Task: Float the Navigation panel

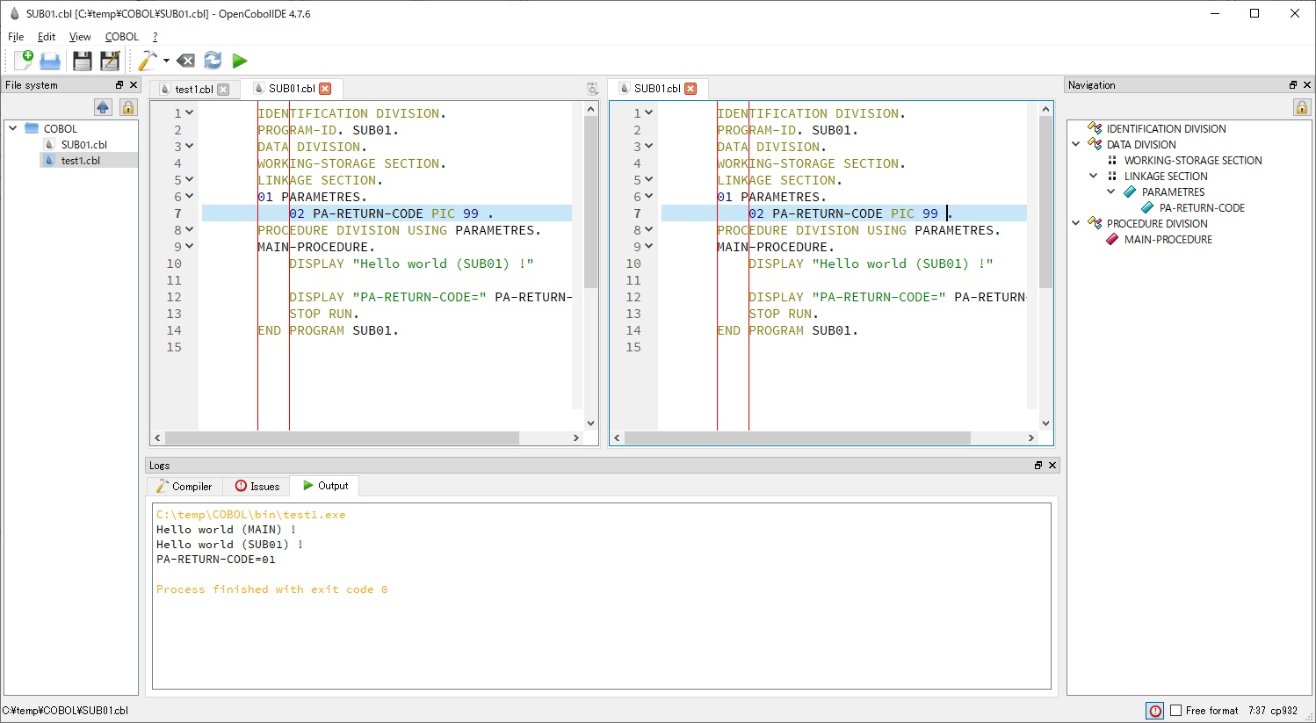Action: [1293, 85]
